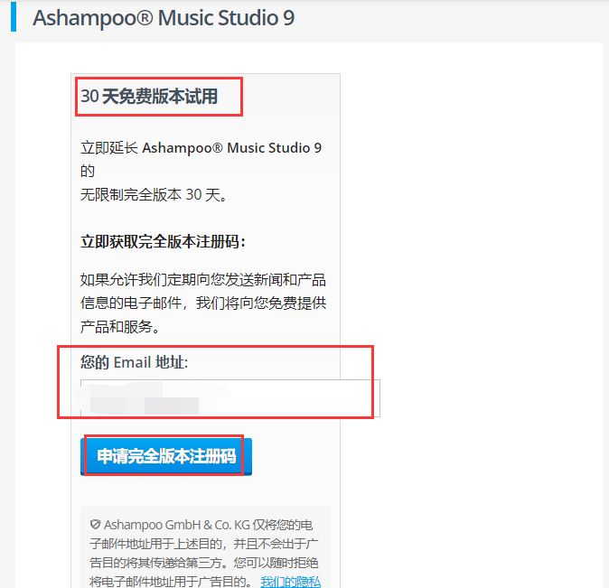This screenshot has height=588, width=609.
Task: Click the 子邮件地址用于上述目的 notice line
Action: pos(204,544)
